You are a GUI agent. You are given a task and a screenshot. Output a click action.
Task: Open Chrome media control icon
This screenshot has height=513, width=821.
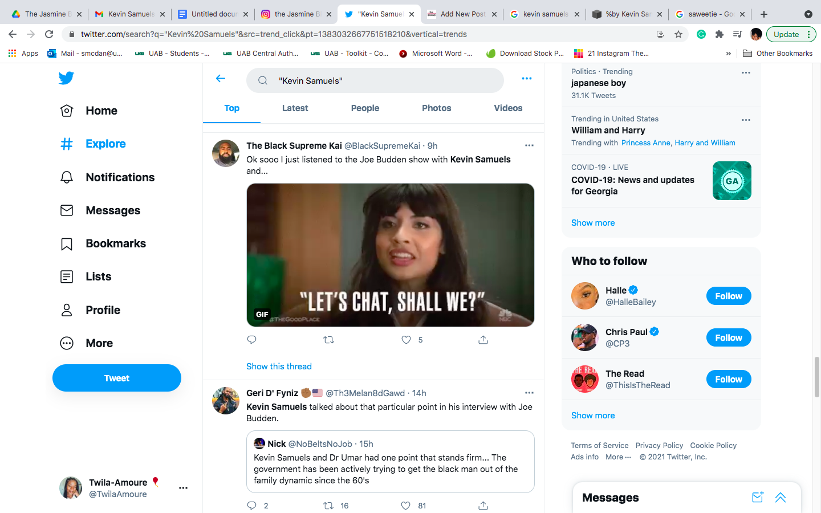[x=737, y=34]
